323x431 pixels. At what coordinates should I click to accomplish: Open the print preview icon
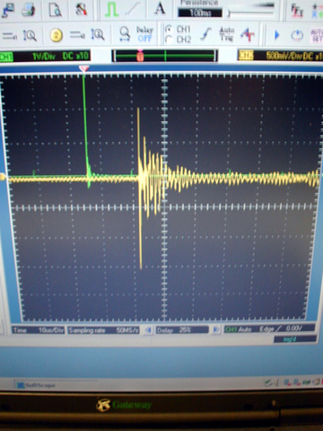pos(56,10)
